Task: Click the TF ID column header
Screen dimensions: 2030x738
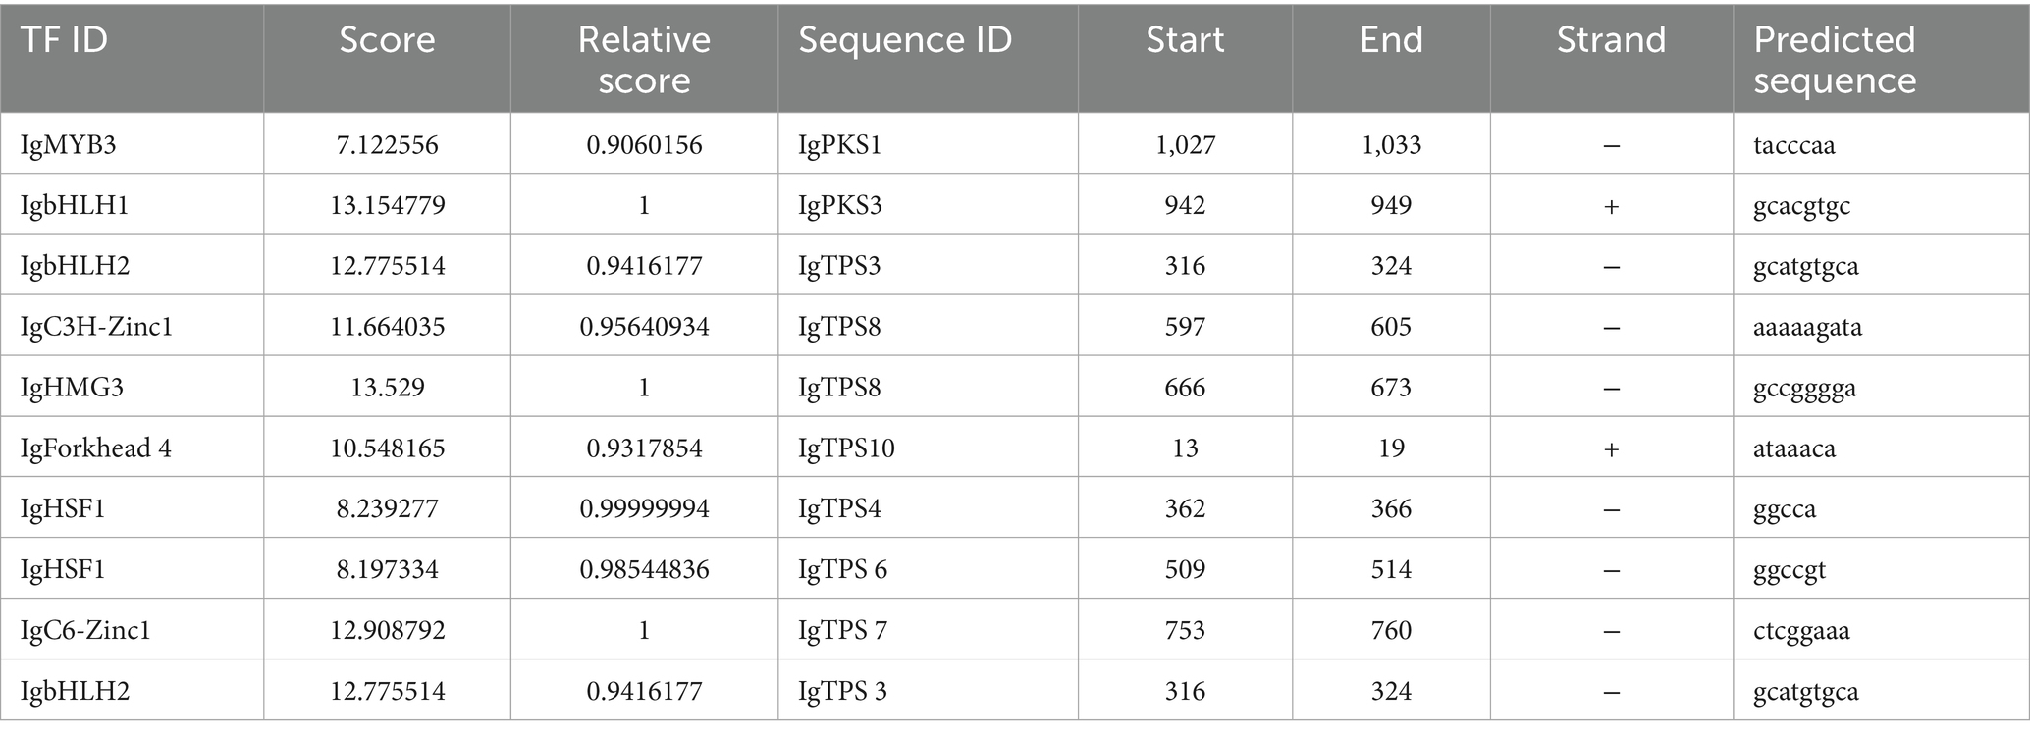Action: pos(64,40)
